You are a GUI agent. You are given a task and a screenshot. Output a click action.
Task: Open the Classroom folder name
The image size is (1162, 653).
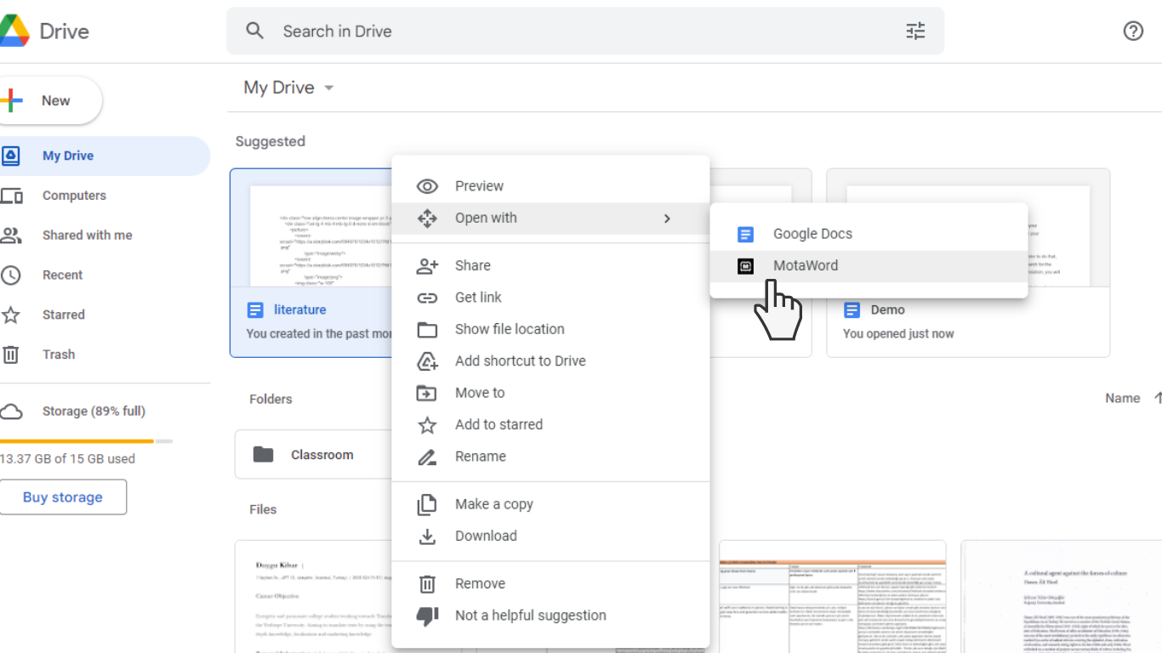(322, 455)
